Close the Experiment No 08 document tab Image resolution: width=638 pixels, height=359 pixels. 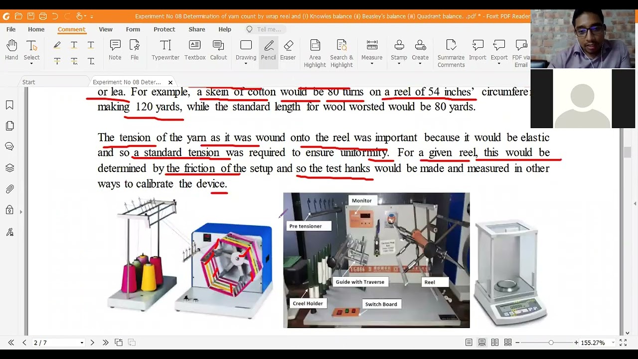tap(170, 82)
